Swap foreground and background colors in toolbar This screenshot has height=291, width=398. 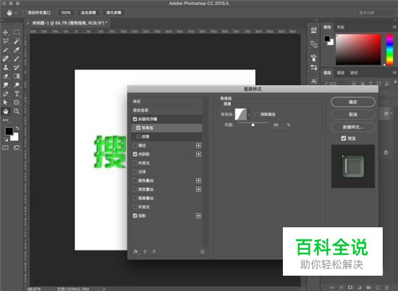(x=17, y=128)
